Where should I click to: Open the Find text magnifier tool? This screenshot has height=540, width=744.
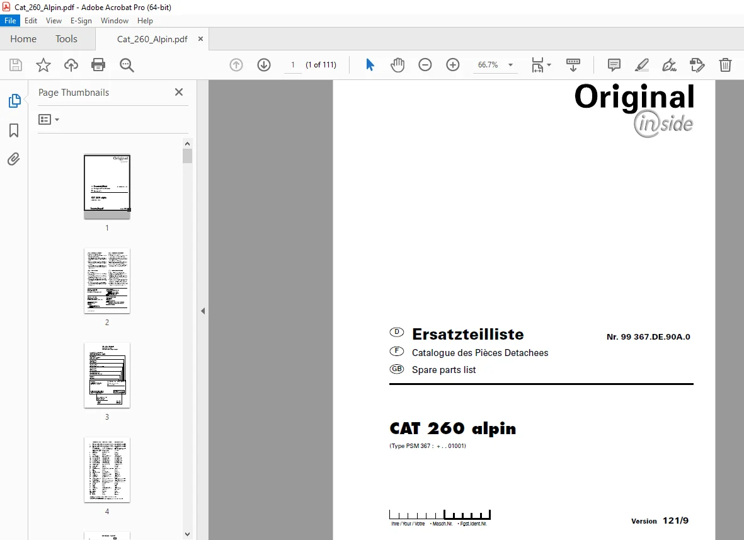click(127, 65)
